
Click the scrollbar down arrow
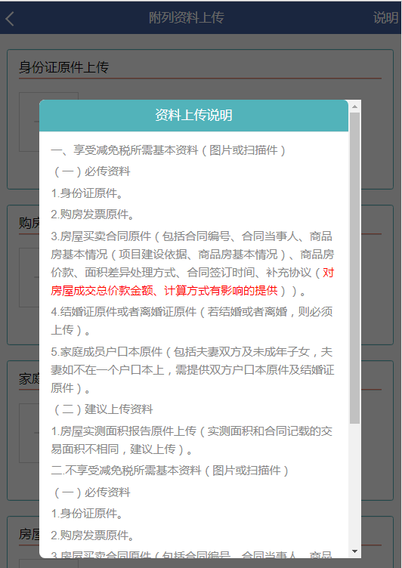point(354,551)
